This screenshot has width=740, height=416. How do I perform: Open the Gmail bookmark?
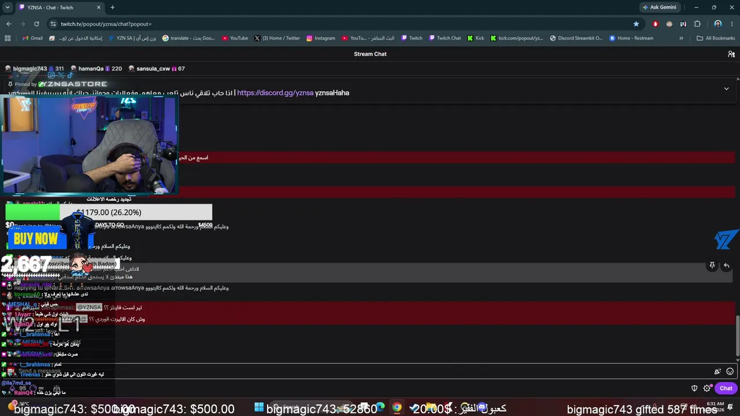click(x=32, y=38)
